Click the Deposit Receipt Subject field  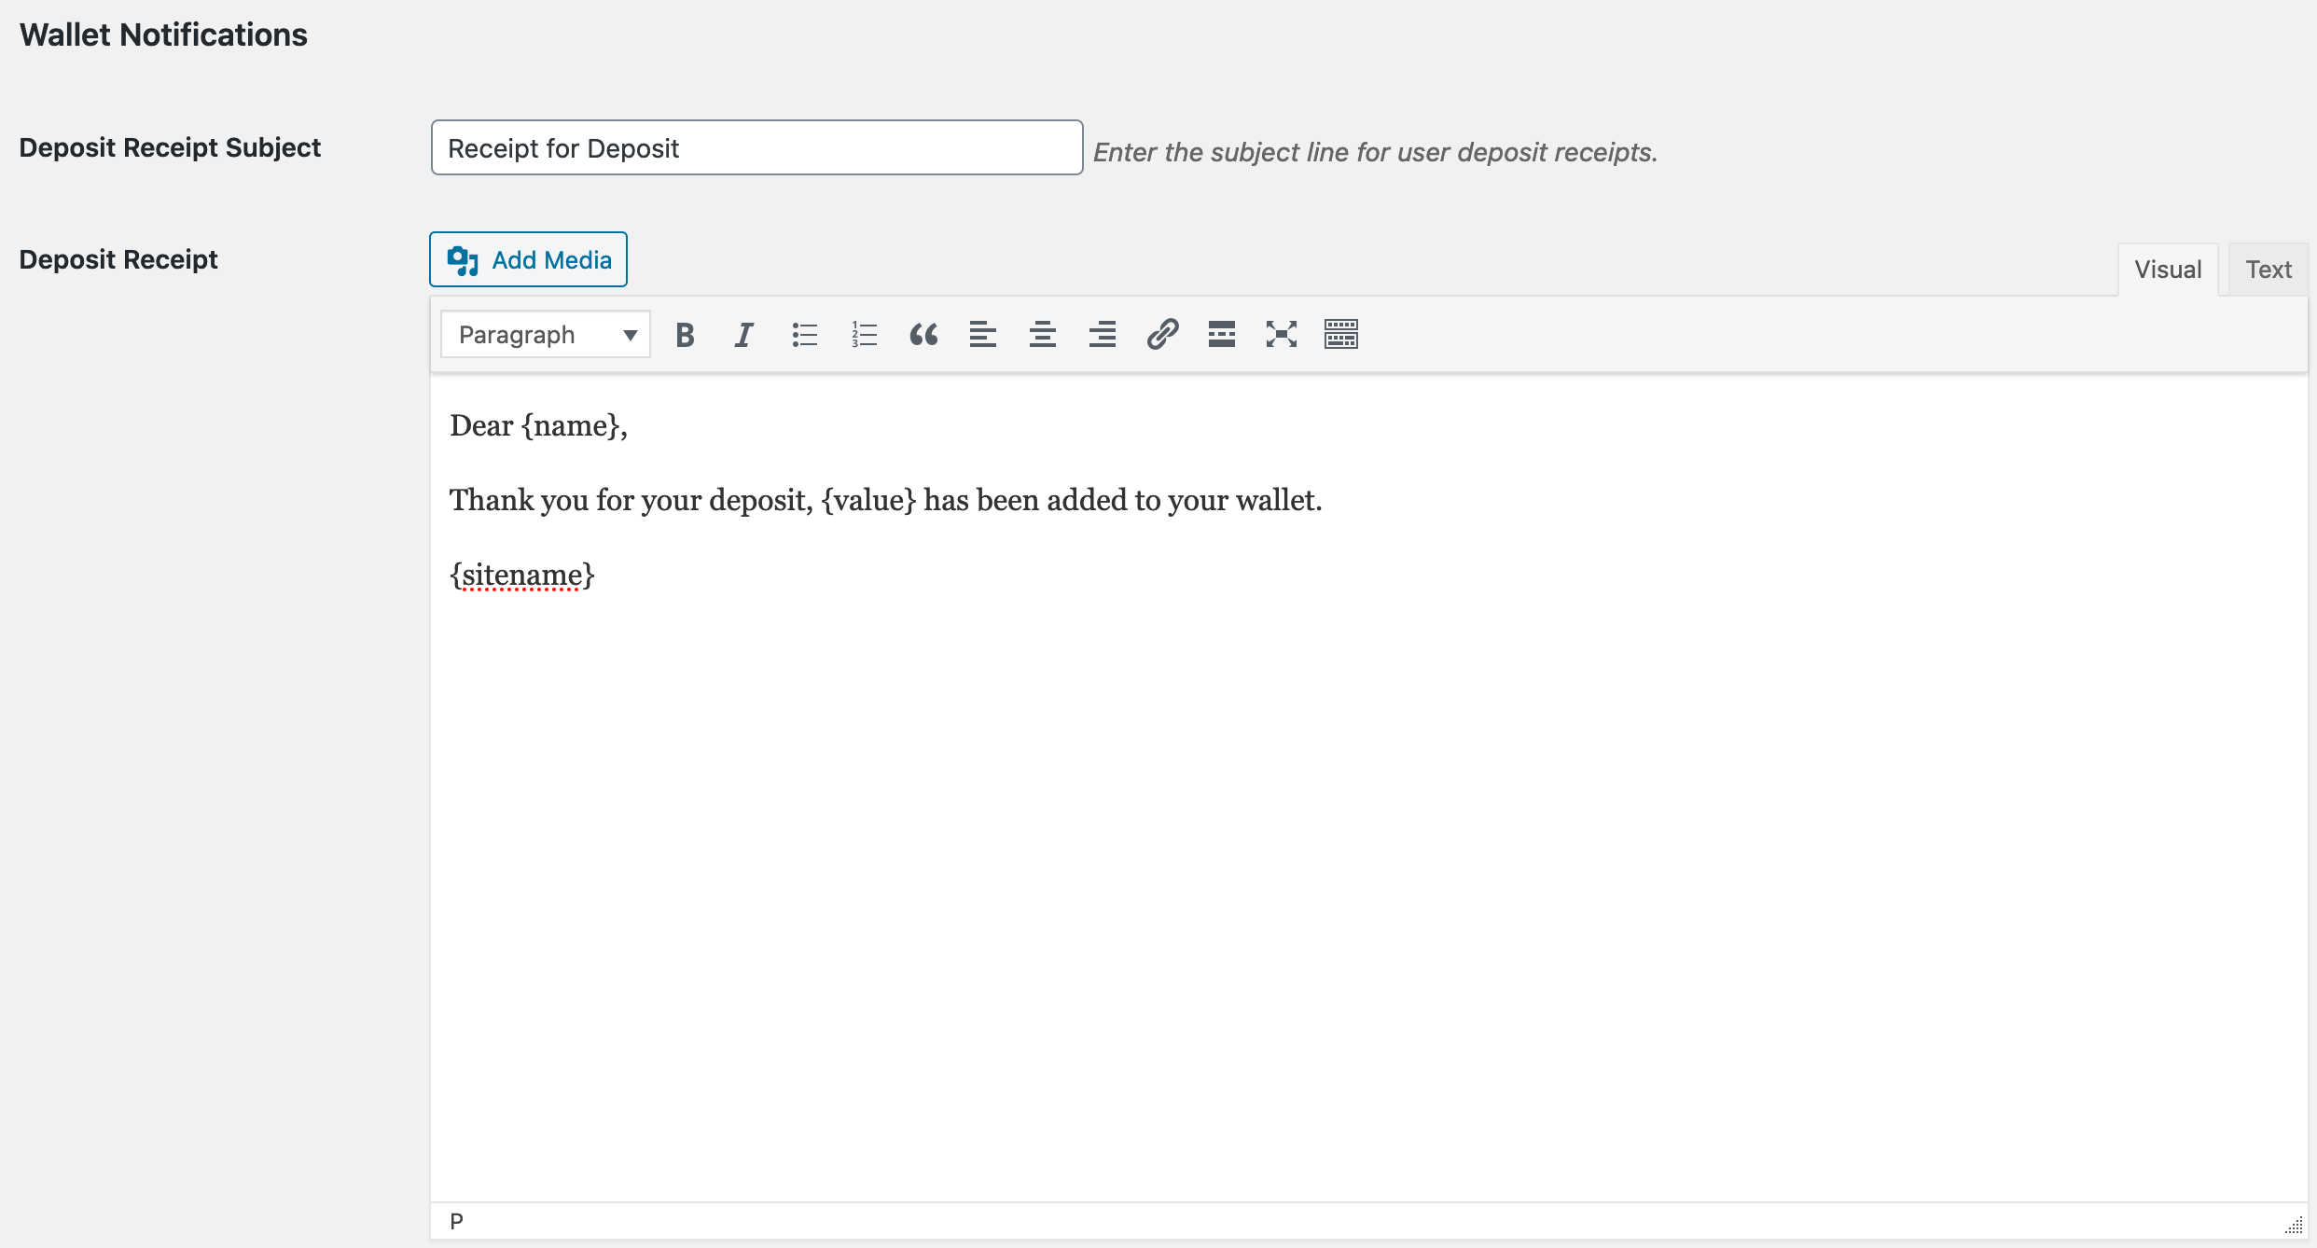tap(756, 148)
